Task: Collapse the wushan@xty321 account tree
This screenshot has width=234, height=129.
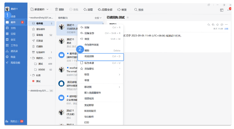Action: 29,18
